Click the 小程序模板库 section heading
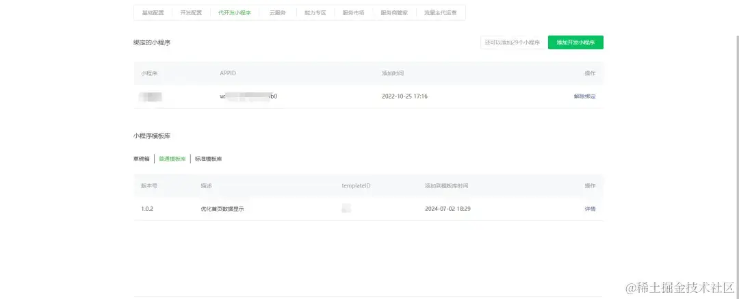 [152, 136]
